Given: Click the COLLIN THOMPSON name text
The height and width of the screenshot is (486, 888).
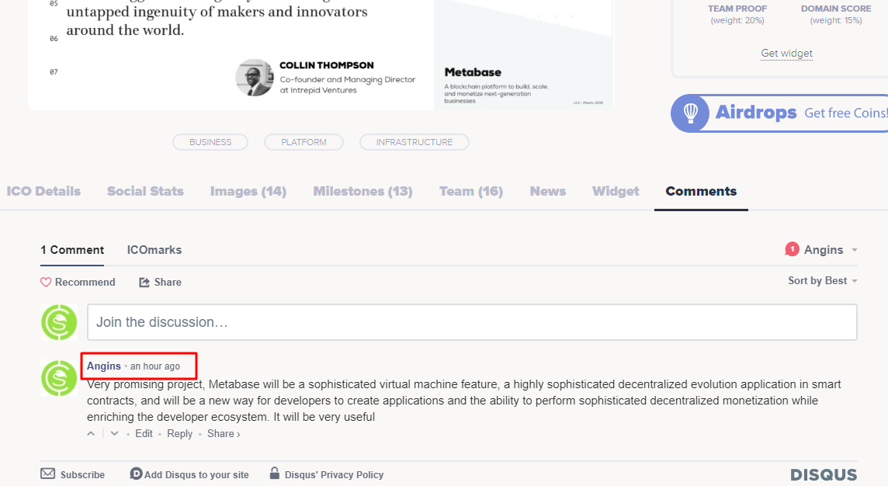Looking at the screenshot, I should (327, 65).
